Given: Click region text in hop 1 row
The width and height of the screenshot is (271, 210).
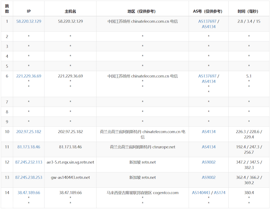Looking at the screenshot, I should 142,21.
